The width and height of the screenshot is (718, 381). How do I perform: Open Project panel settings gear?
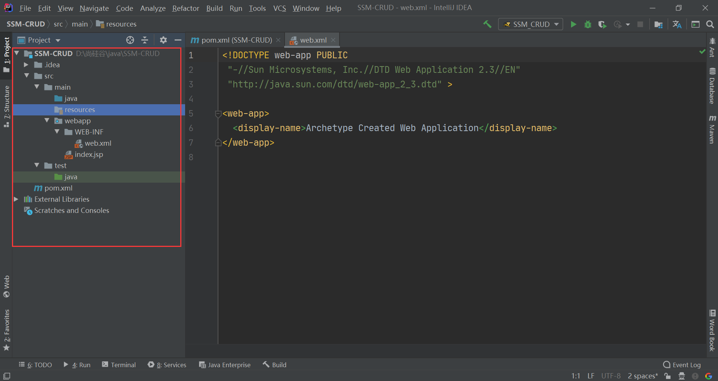pos(163,40)
